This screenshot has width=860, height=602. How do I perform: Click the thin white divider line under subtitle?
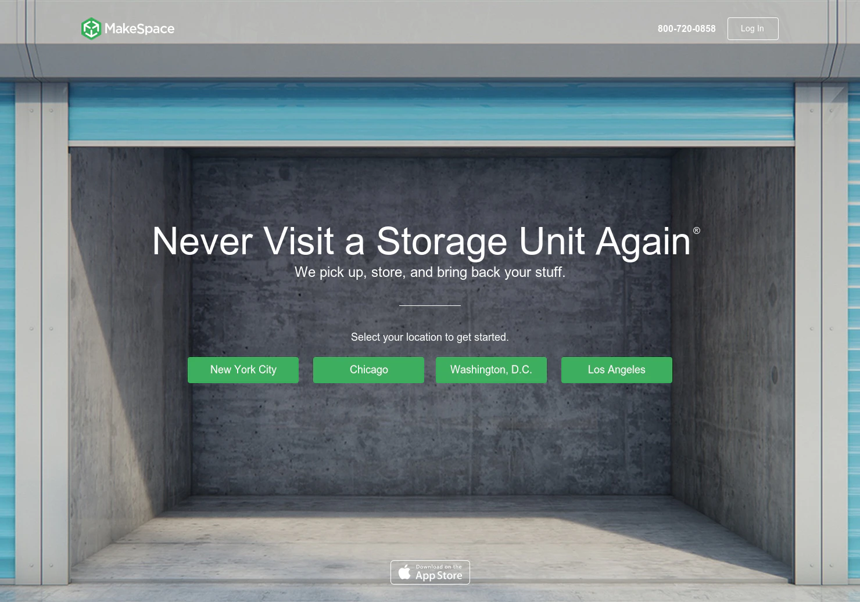[x=430, y=305]
